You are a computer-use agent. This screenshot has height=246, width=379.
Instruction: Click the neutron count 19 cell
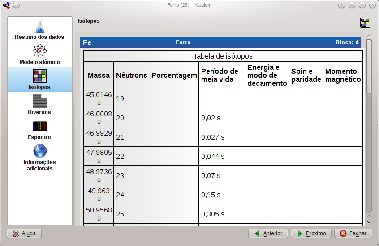click(131, 98)
